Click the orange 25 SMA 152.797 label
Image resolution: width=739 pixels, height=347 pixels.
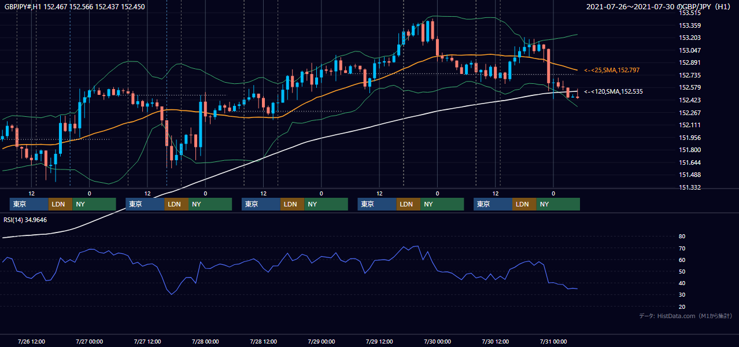click(x=611, y=70)
